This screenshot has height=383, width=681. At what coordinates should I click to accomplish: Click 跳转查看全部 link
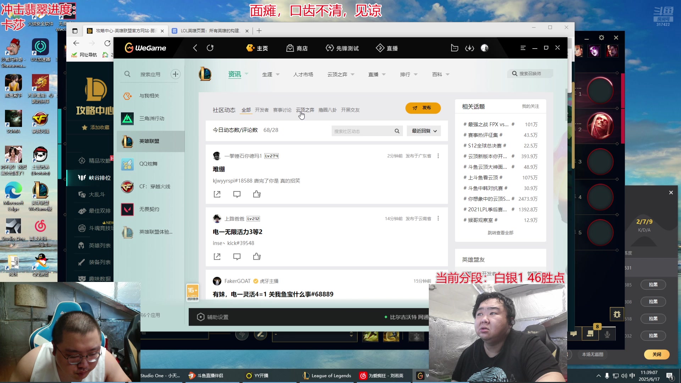[x=500, y=233]
